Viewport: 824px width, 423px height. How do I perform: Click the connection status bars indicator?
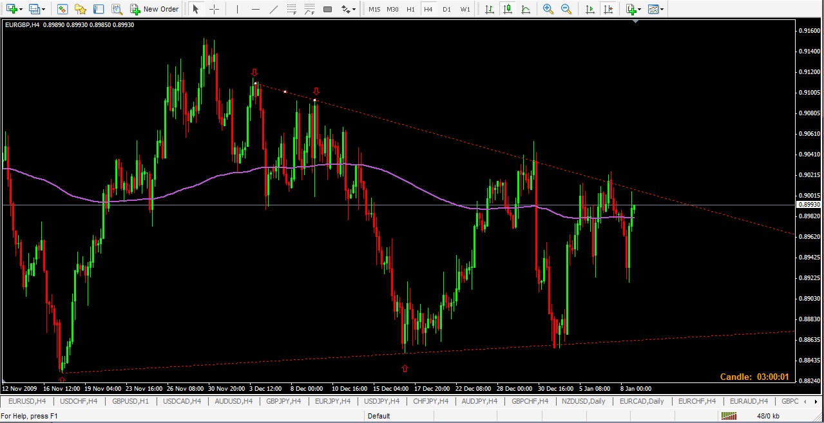coord(729,416)
